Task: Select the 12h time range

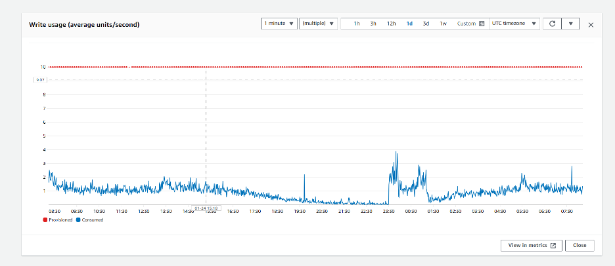Action: [391, 24]
